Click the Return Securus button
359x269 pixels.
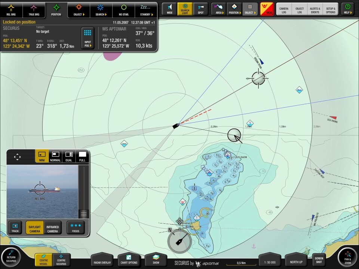pos(11,257)
